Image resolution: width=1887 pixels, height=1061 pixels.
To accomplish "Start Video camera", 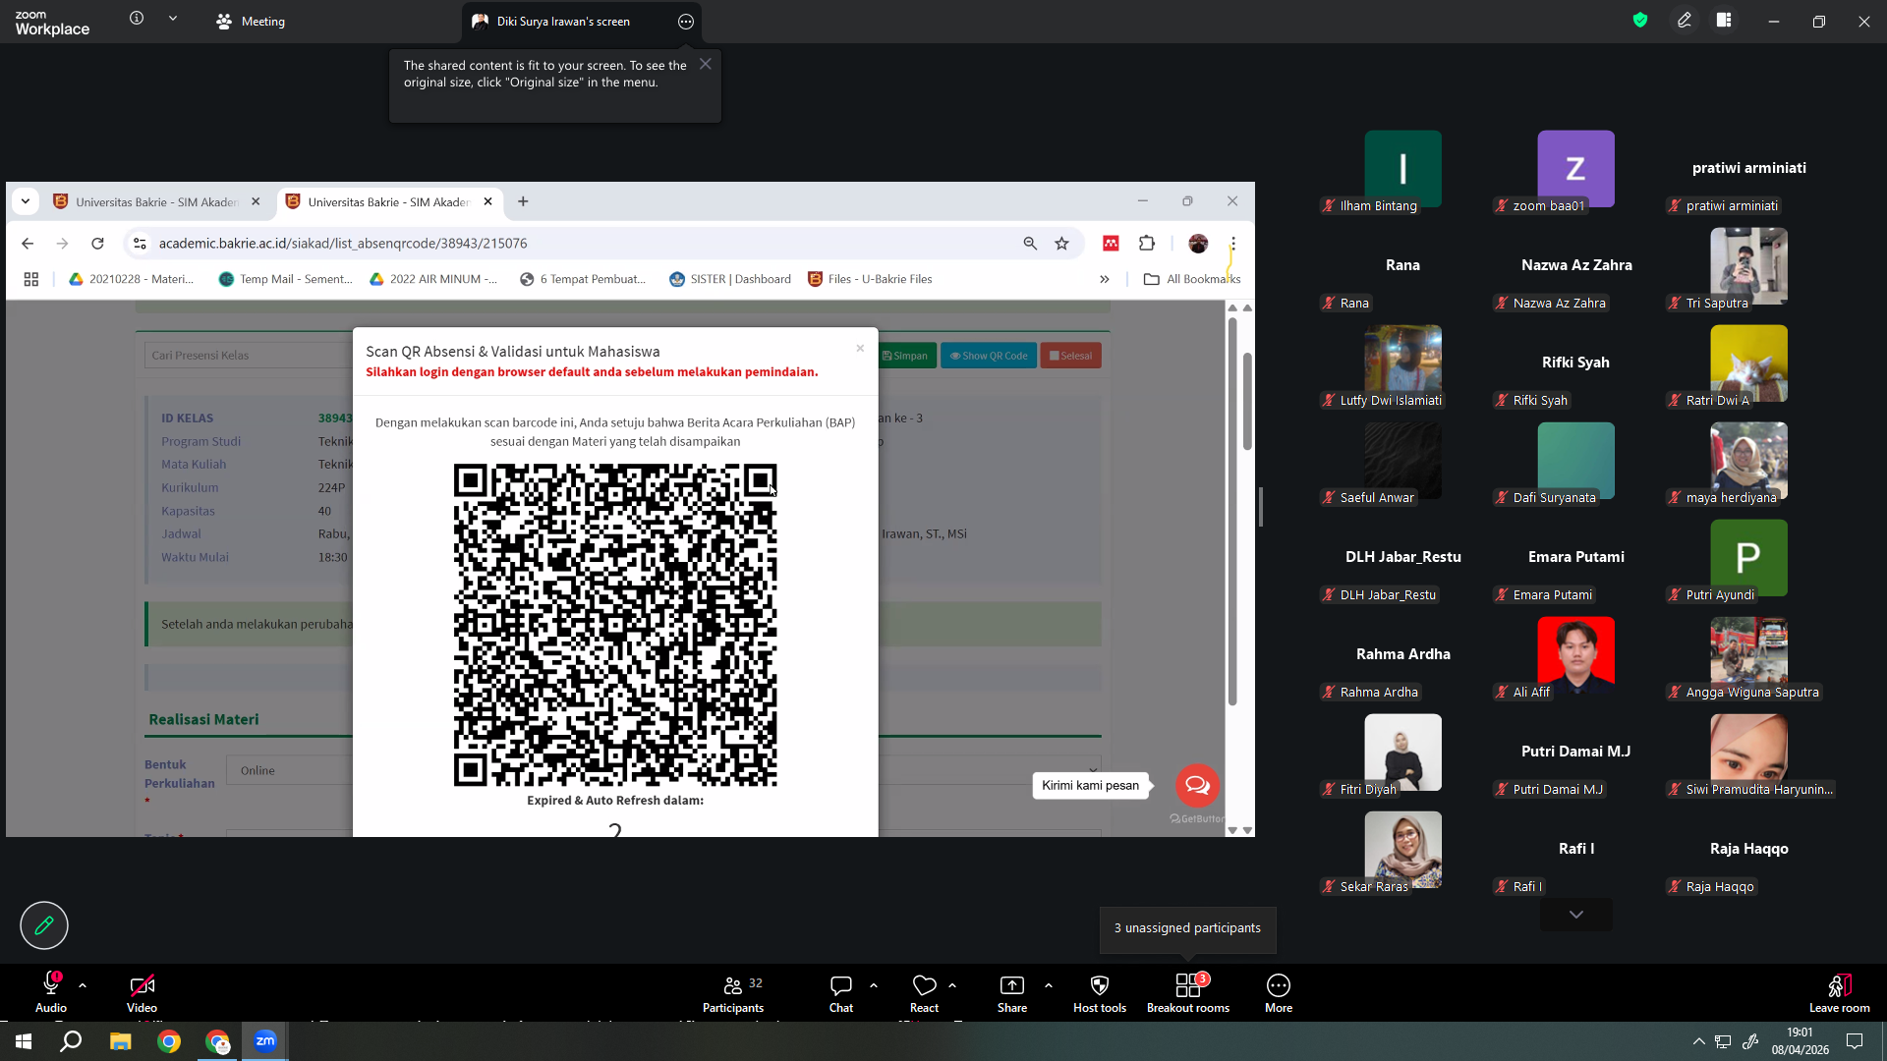I will [x=142, y=992].
